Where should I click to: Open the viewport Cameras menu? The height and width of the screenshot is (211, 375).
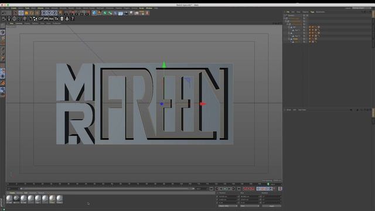19,23
